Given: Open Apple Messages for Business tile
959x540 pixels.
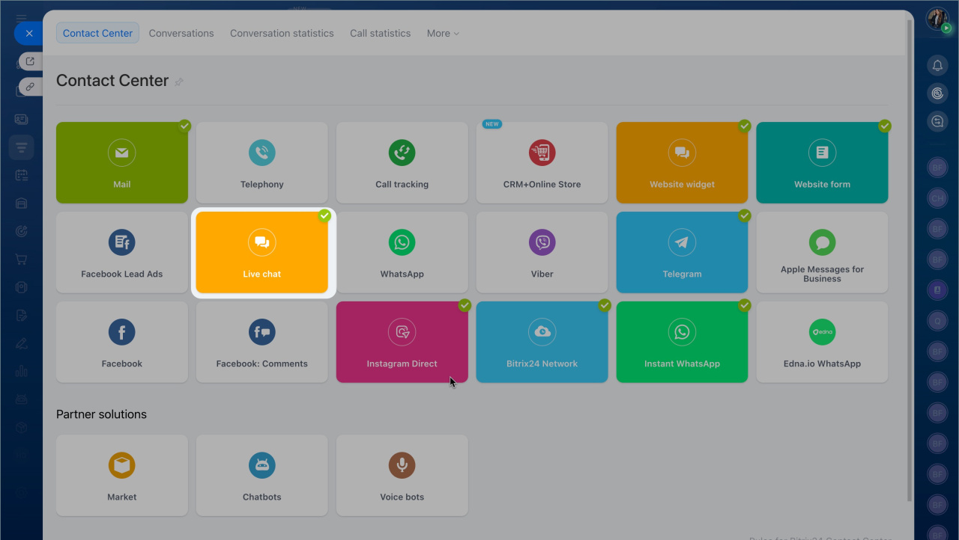Looking at the screenshot, I should (823, 253).
